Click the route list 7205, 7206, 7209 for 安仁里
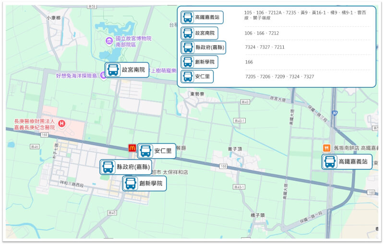 [279, 76]
